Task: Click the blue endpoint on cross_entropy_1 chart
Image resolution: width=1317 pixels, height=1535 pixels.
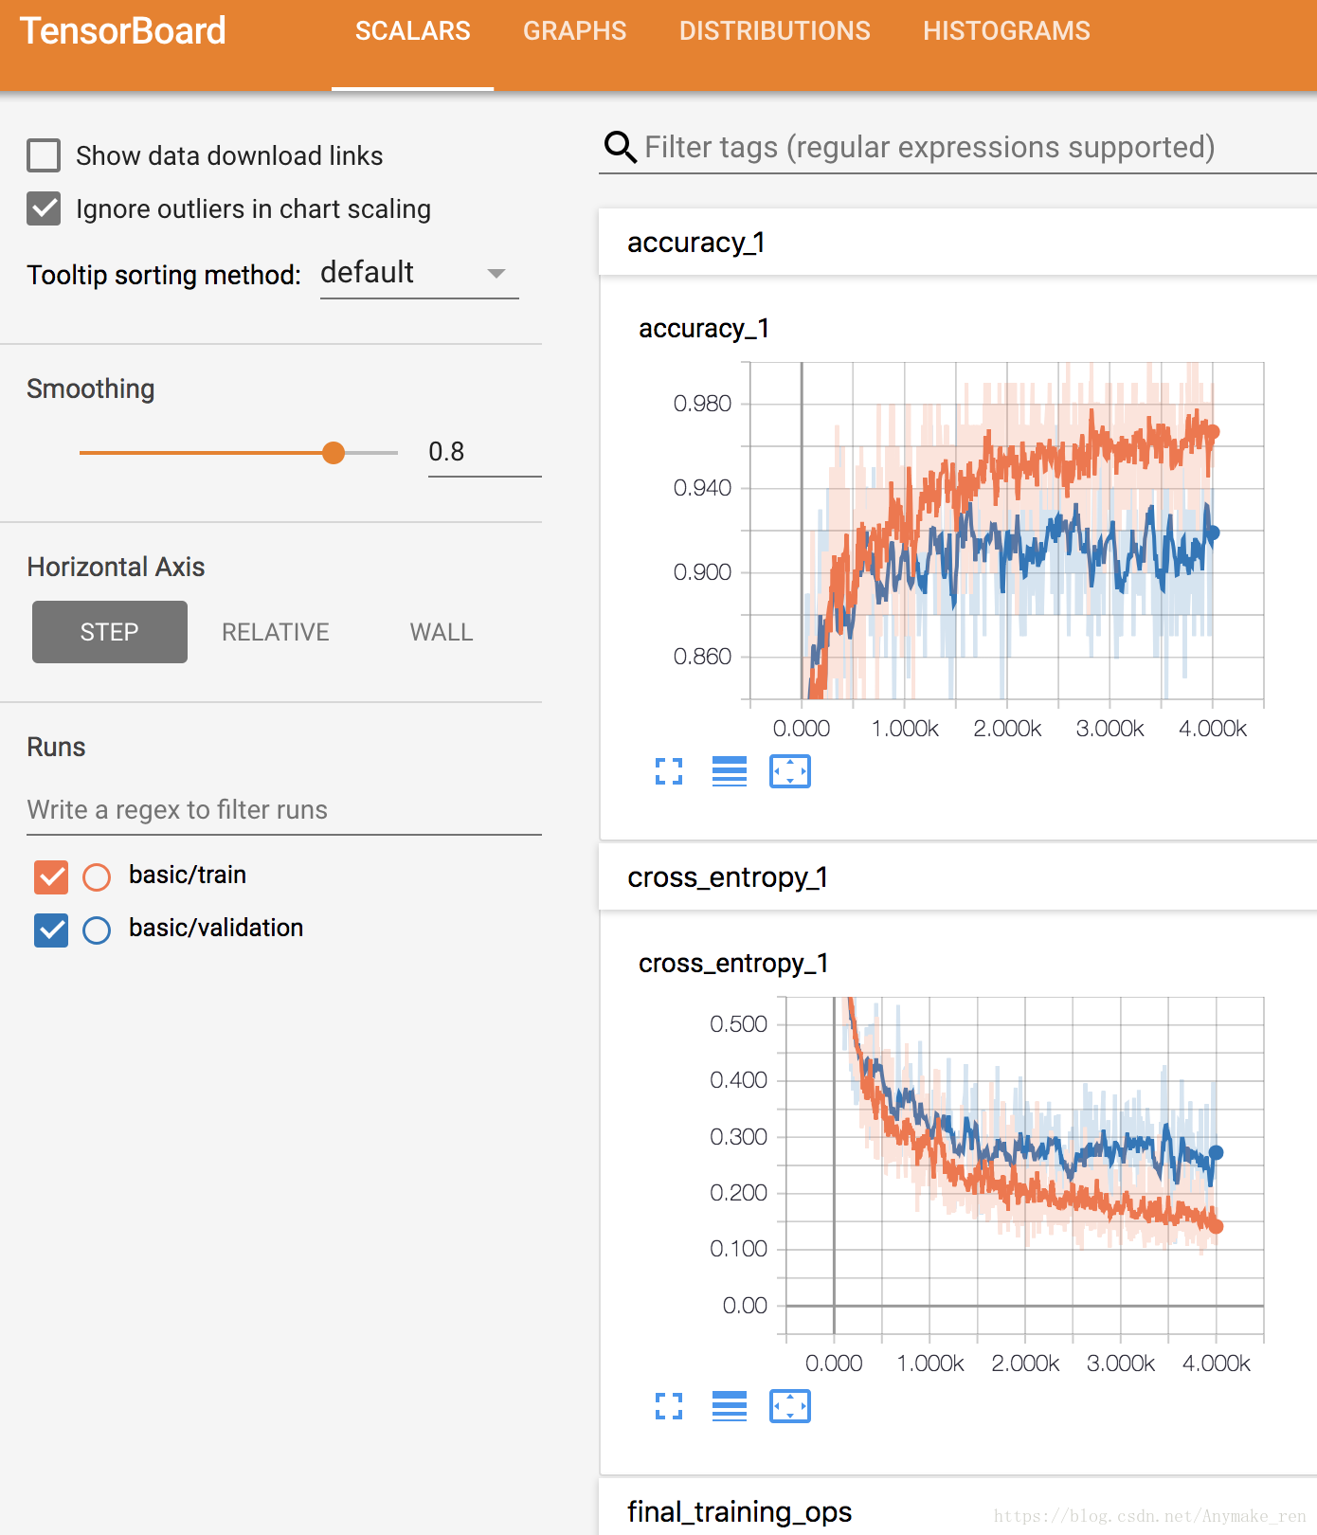Action: [x=1217, y=1153]
